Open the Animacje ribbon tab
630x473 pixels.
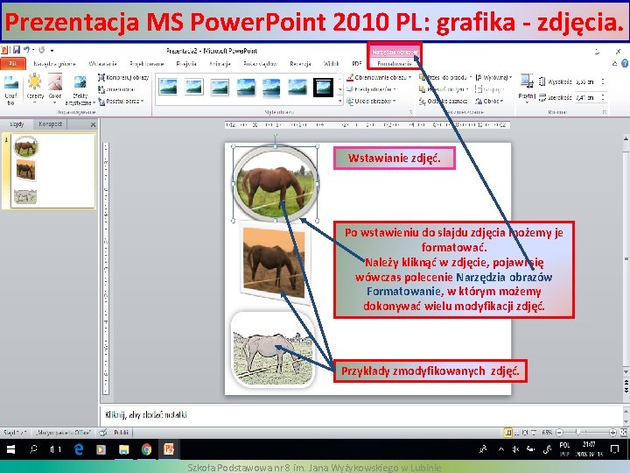coord(220,64)
